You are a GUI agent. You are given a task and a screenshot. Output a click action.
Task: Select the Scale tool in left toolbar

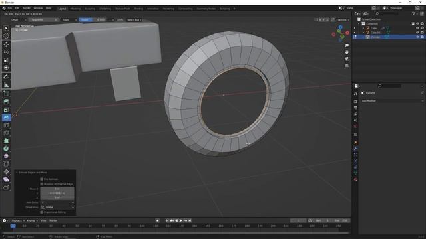(x=6, y=60)
